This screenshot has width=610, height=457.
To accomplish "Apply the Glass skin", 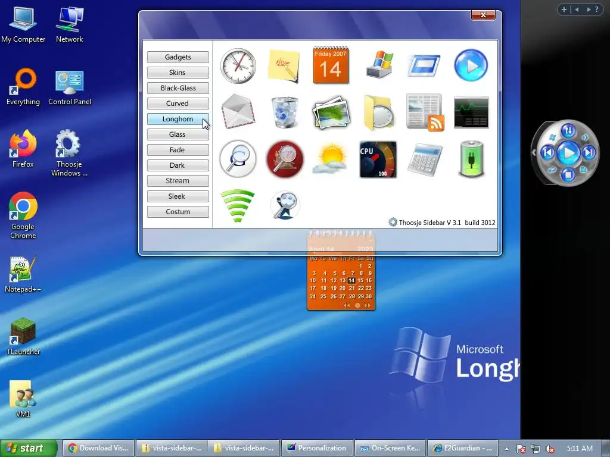I will tap(178, 134).
